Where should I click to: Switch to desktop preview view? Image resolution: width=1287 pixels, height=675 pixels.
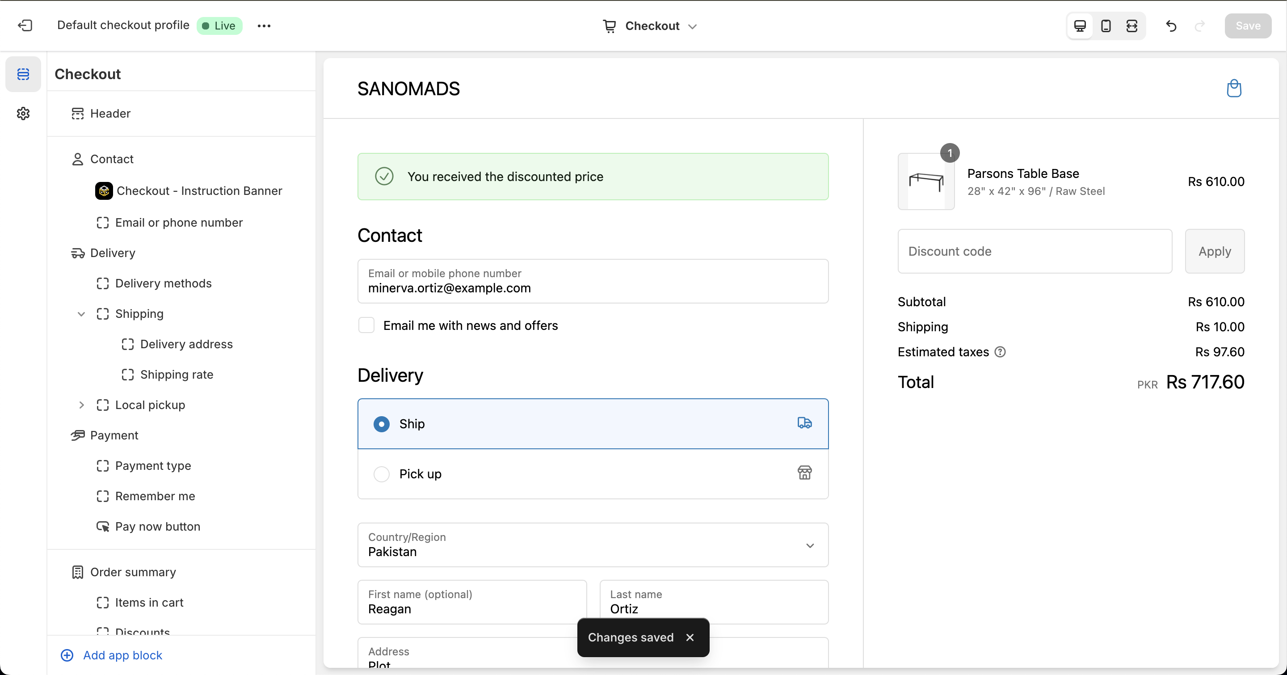click(1080, 25)
